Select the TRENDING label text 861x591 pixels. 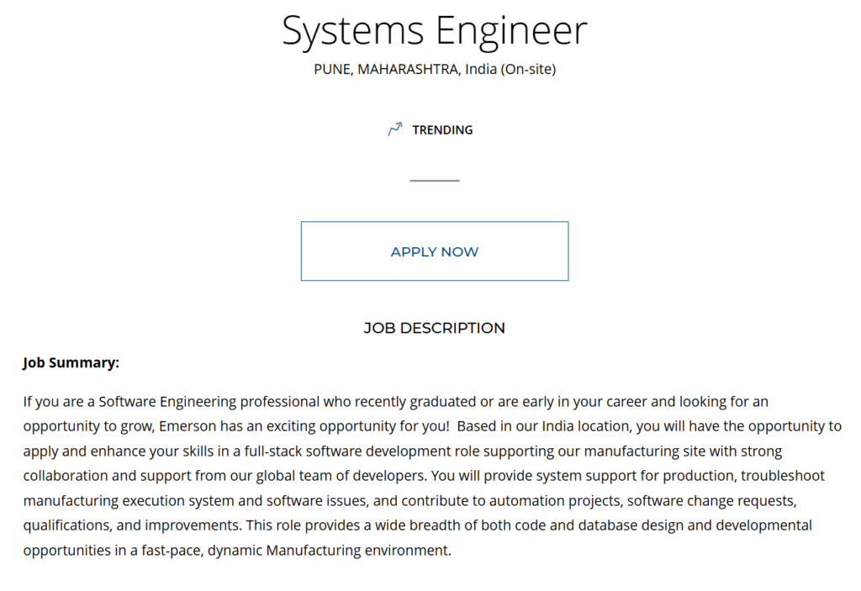coord(442,130)
